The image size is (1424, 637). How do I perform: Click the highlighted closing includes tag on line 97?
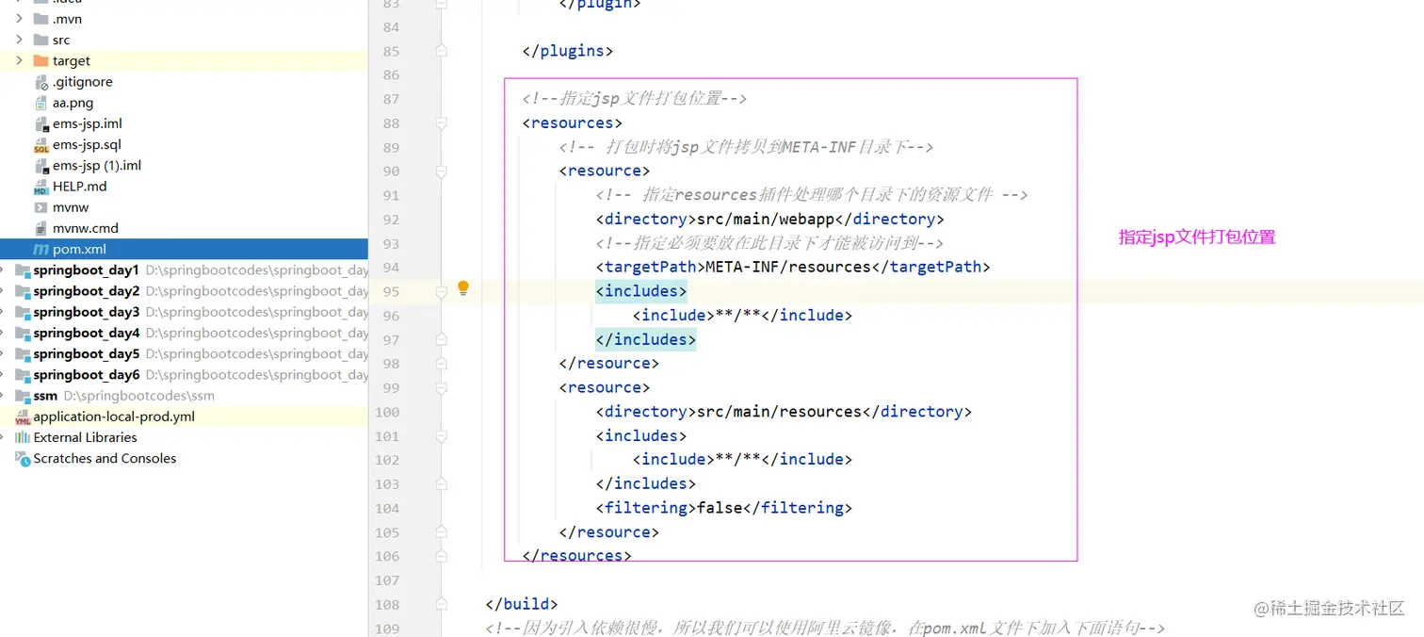[645, 339]
